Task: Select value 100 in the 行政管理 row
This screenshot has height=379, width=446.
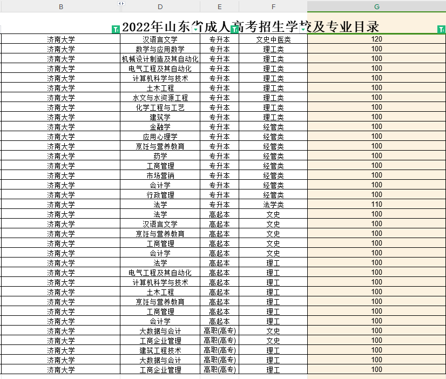Action: pos(376,194)
